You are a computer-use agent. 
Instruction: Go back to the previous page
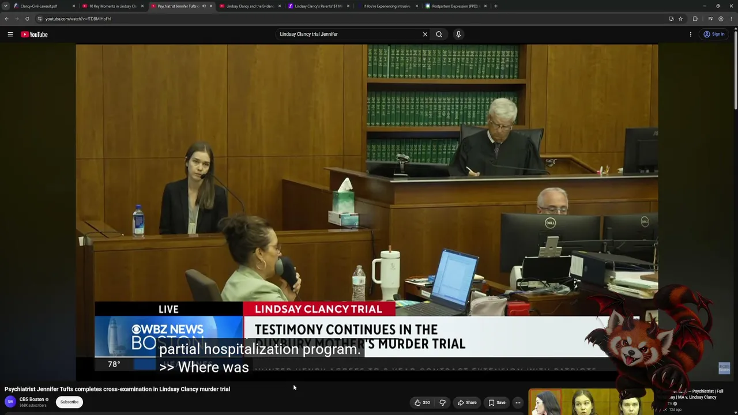pyautogui.click(x=6, y=19)
